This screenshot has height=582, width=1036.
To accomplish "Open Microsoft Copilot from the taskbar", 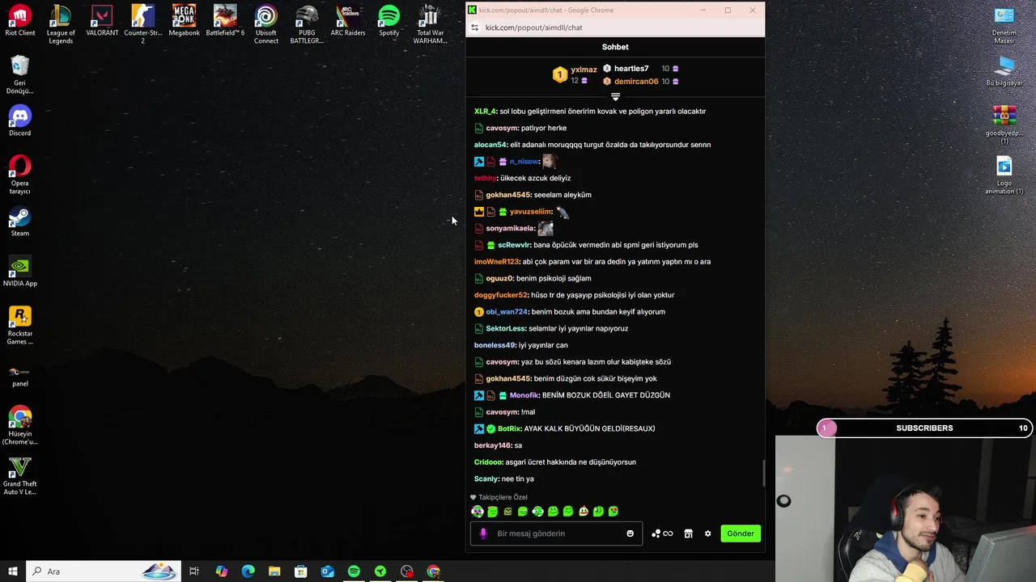I will [221, 571].
